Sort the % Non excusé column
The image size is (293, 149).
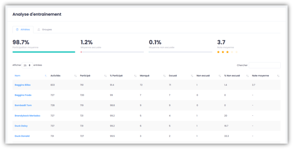point(247,76)
